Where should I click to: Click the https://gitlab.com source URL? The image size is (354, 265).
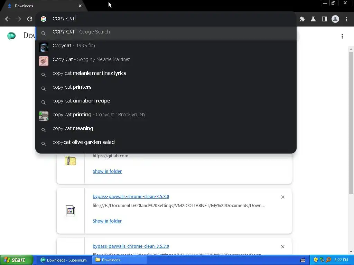point(110,156)
